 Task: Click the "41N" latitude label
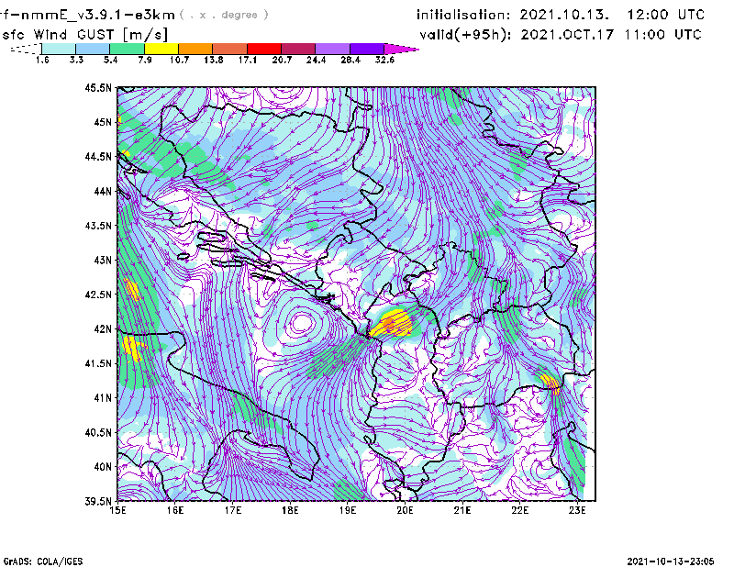coord(103,398)
